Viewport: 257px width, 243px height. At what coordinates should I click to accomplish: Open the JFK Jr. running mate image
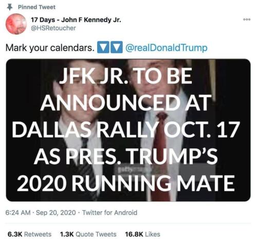tap(128, 130)
